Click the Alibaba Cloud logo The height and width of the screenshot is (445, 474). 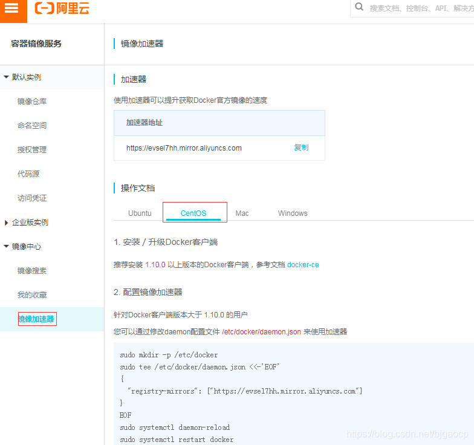62,8
